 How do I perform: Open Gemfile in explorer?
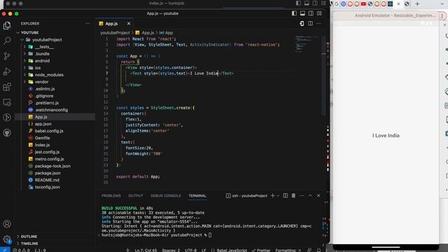tap(42, 138)
